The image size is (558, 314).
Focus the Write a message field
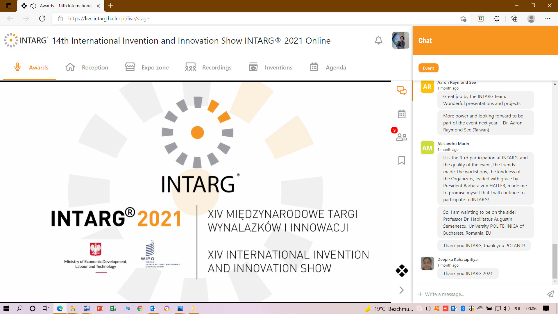pyautogui.click(x=483, y=294)
